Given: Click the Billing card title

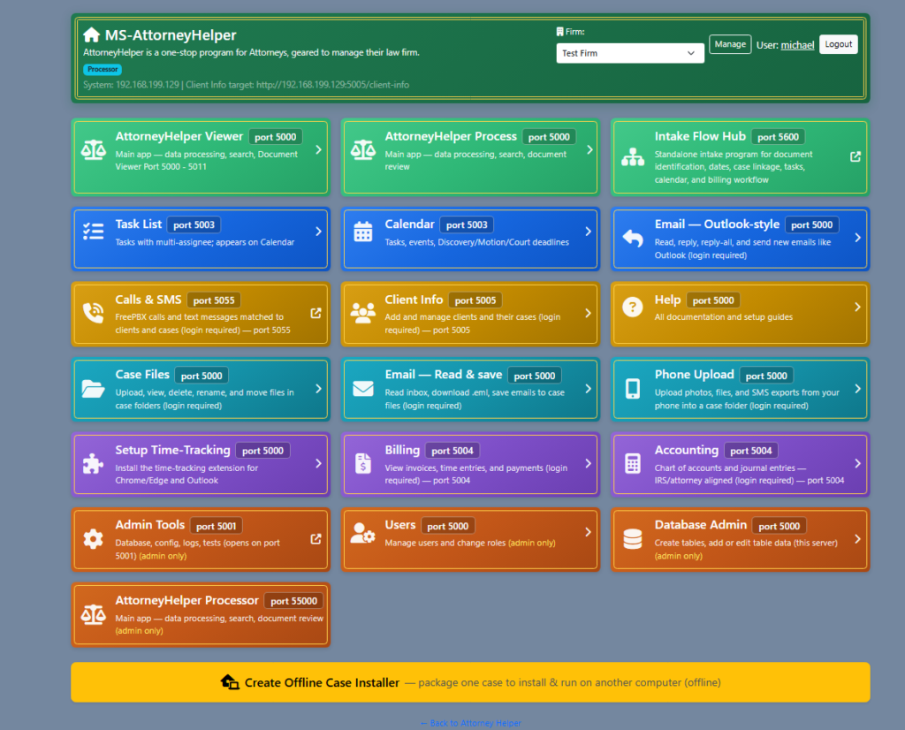Looking at the screenshot, I should pyautogui.click(x=402, y=450).
